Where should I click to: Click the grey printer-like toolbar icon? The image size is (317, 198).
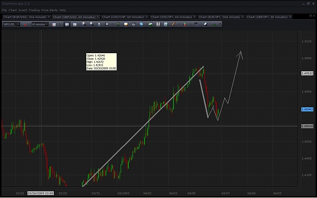(x=133, y=24)
